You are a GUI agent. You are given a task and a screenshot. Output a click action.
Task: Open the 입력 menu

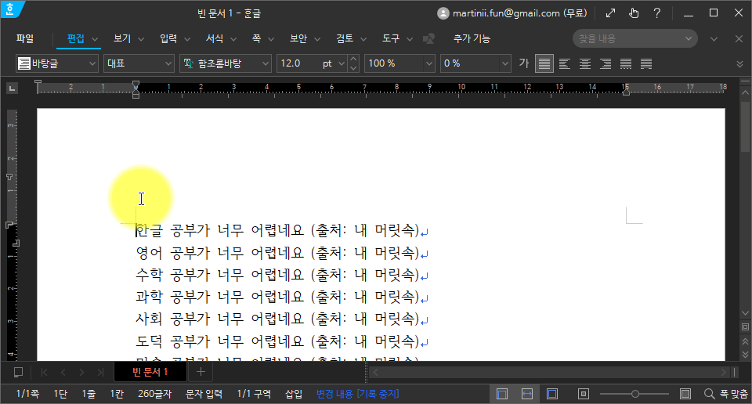tap(168, 38)
